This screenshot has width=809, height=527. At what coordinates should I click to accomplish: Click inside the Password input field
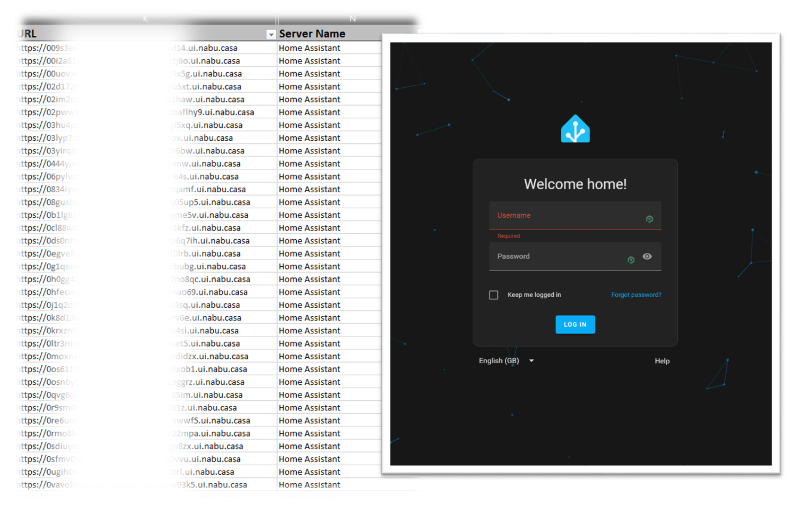click(x=557, y=257)
